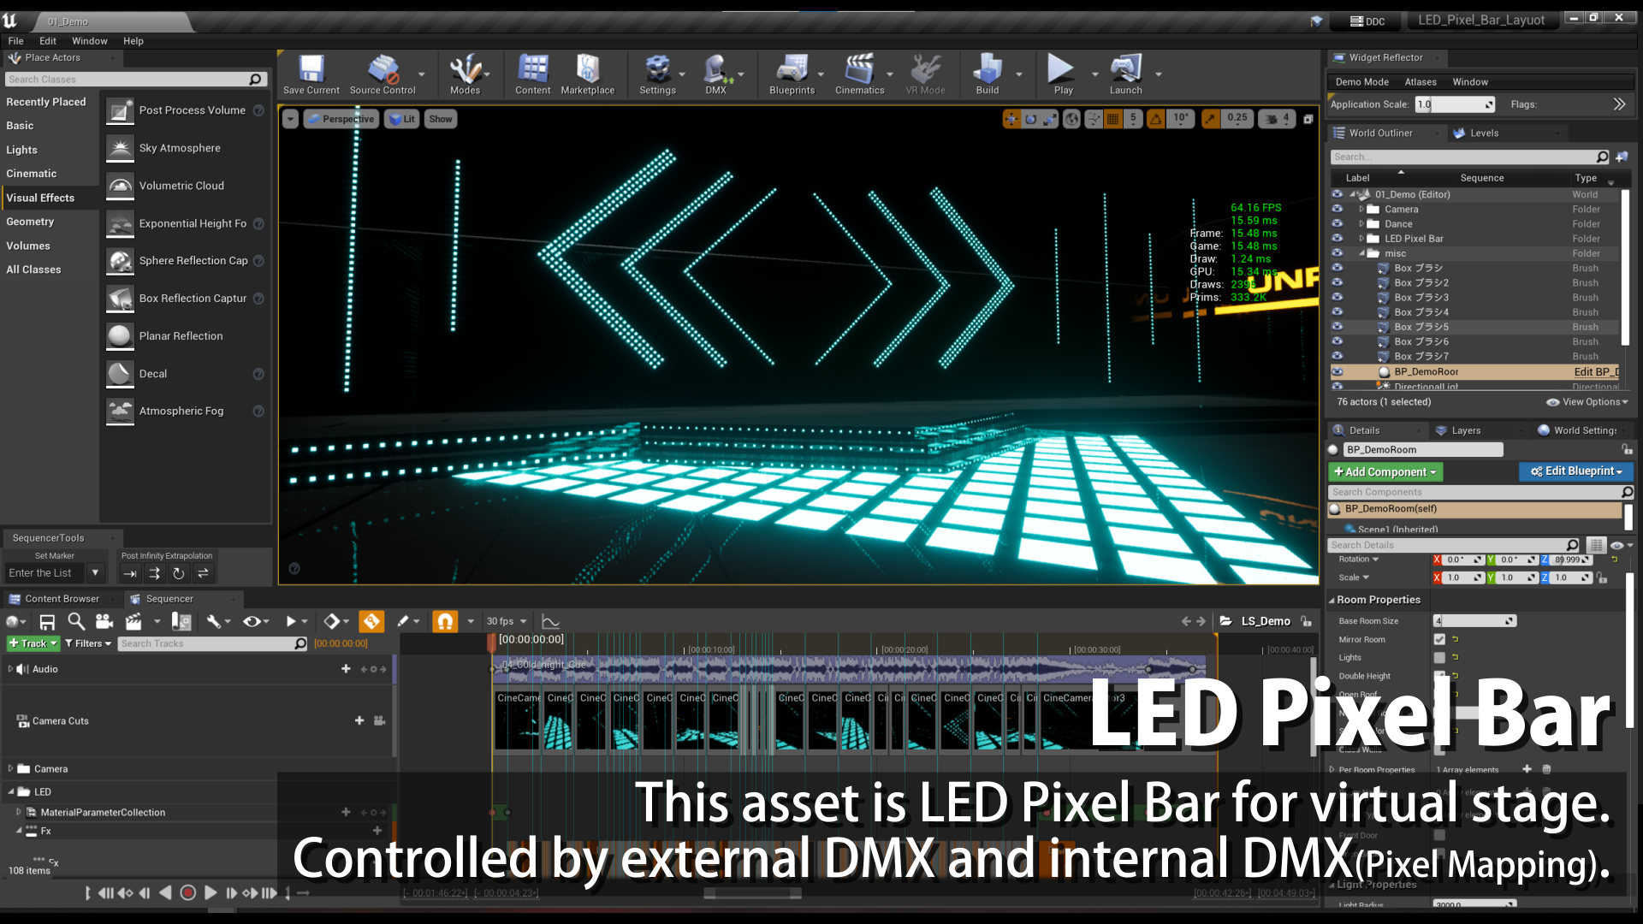Click the Add Component button
Image resolution: width=1643 pixels, height=924 pixels.
pos(1385,471)
